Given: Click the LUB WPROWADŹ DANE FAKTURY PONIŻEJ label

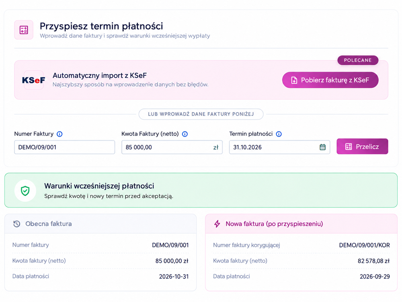Looking at the screenshot, I should 201,114.
